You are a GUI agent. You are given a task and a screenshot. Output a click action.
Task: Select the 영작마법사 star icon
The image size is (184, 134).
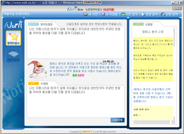point(13,38)
